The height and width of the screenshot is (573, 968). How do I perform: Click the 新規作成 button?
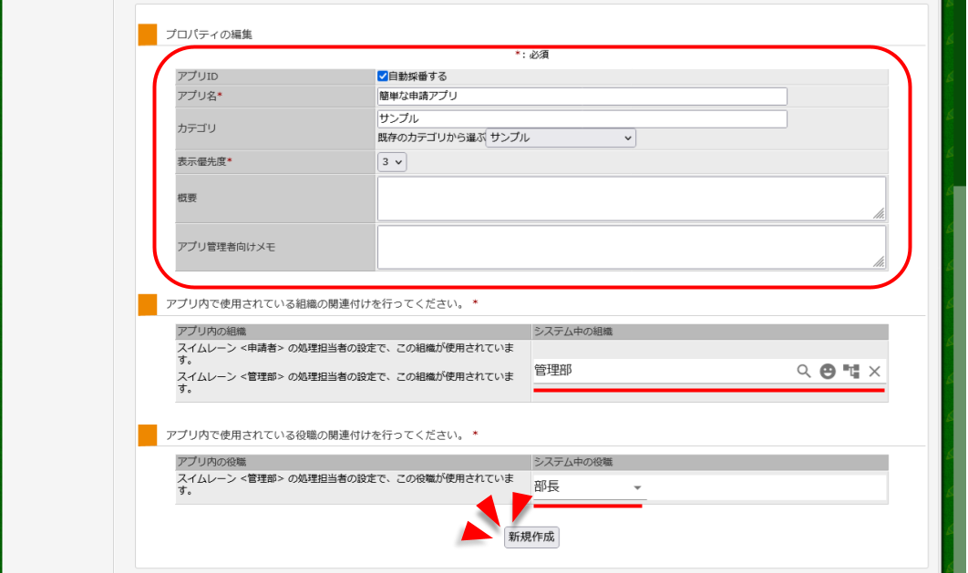click(531, 537)
